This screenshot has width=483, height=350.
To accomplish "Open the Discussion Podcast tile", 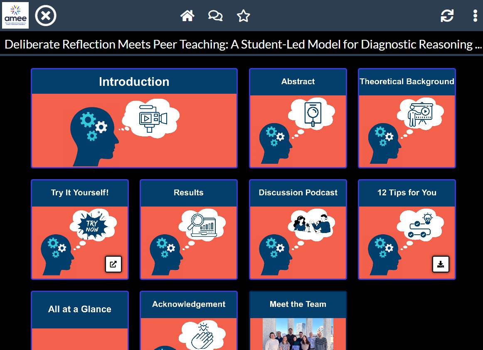I will coord(298,230).
